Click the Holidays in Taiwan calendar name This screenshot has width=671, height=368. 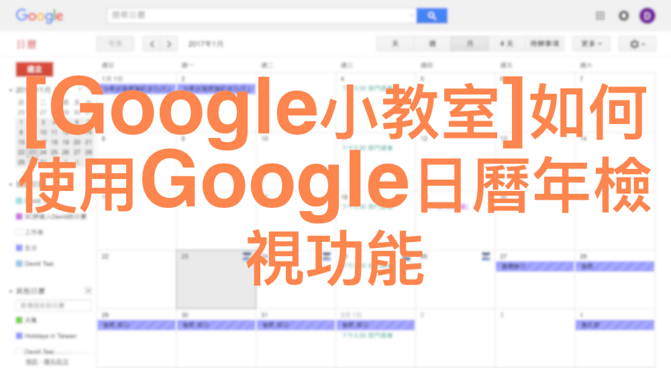50,336
